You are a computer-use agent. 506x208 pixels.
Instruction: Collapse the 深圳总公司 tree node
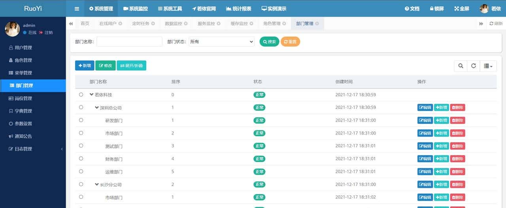pos(97,107)
